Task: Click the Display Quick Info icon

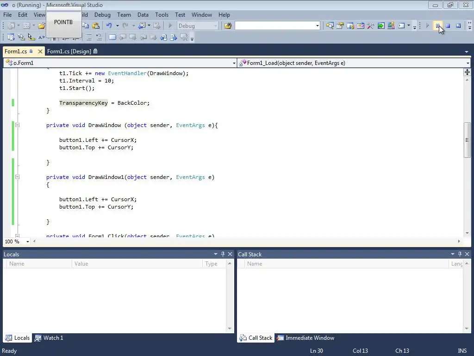Action: (31, 37)
